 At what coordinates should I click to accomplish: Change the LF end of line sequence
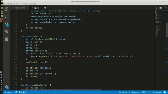click(x=149, y=92)
